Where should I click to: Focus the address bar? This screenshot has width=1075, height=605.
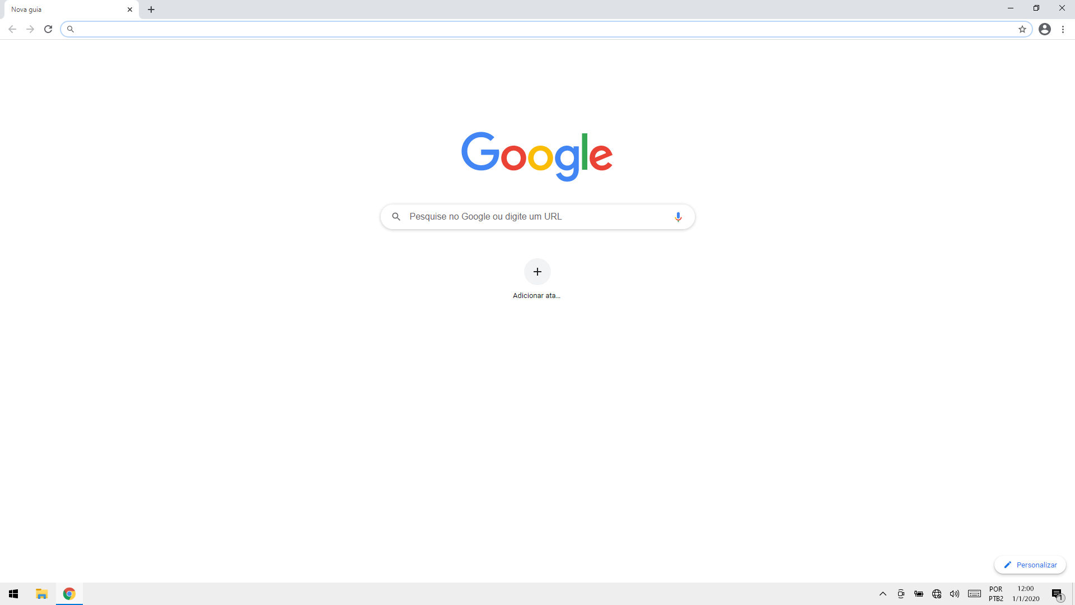click(546, 29)
